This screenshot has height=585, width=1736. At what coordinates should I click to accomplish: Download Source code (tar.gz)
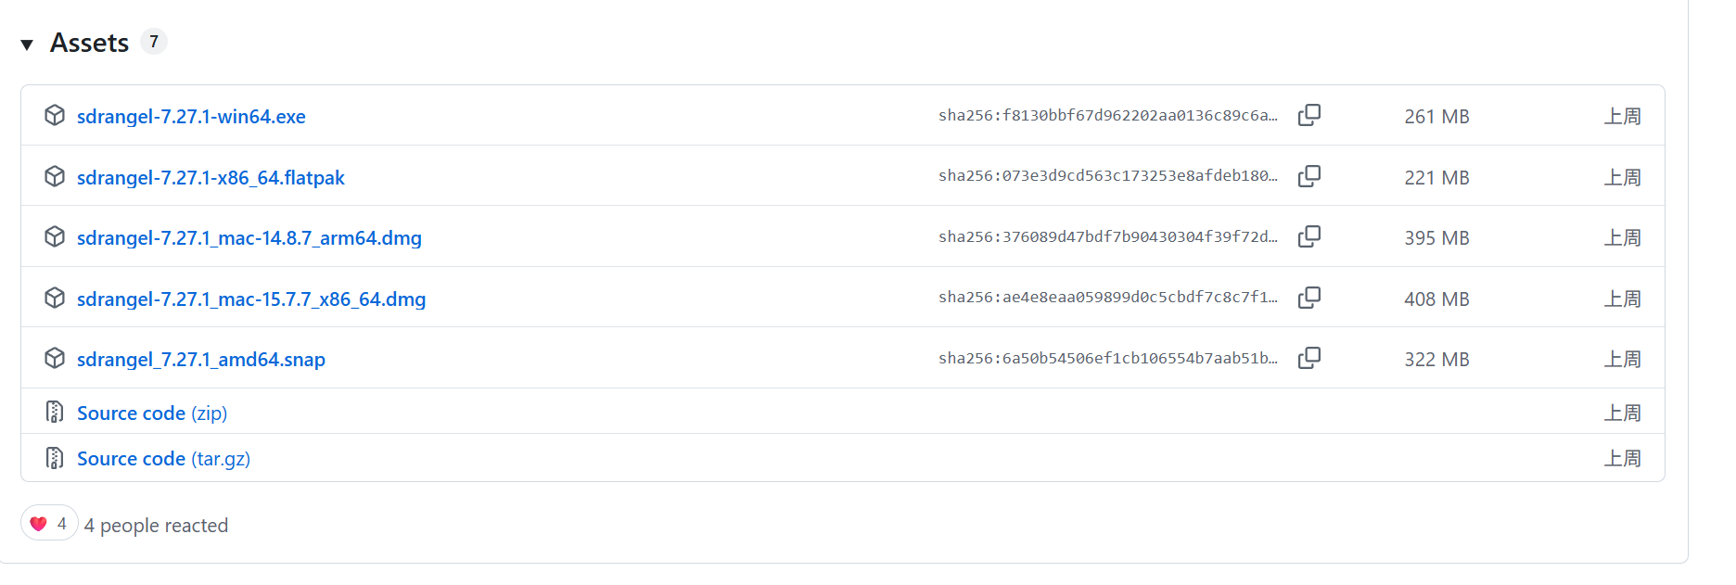click(163, 459)
